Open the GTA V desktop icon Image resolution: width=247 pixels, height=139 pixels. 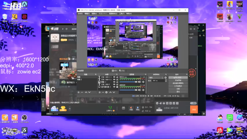click(x=240, y=18)
